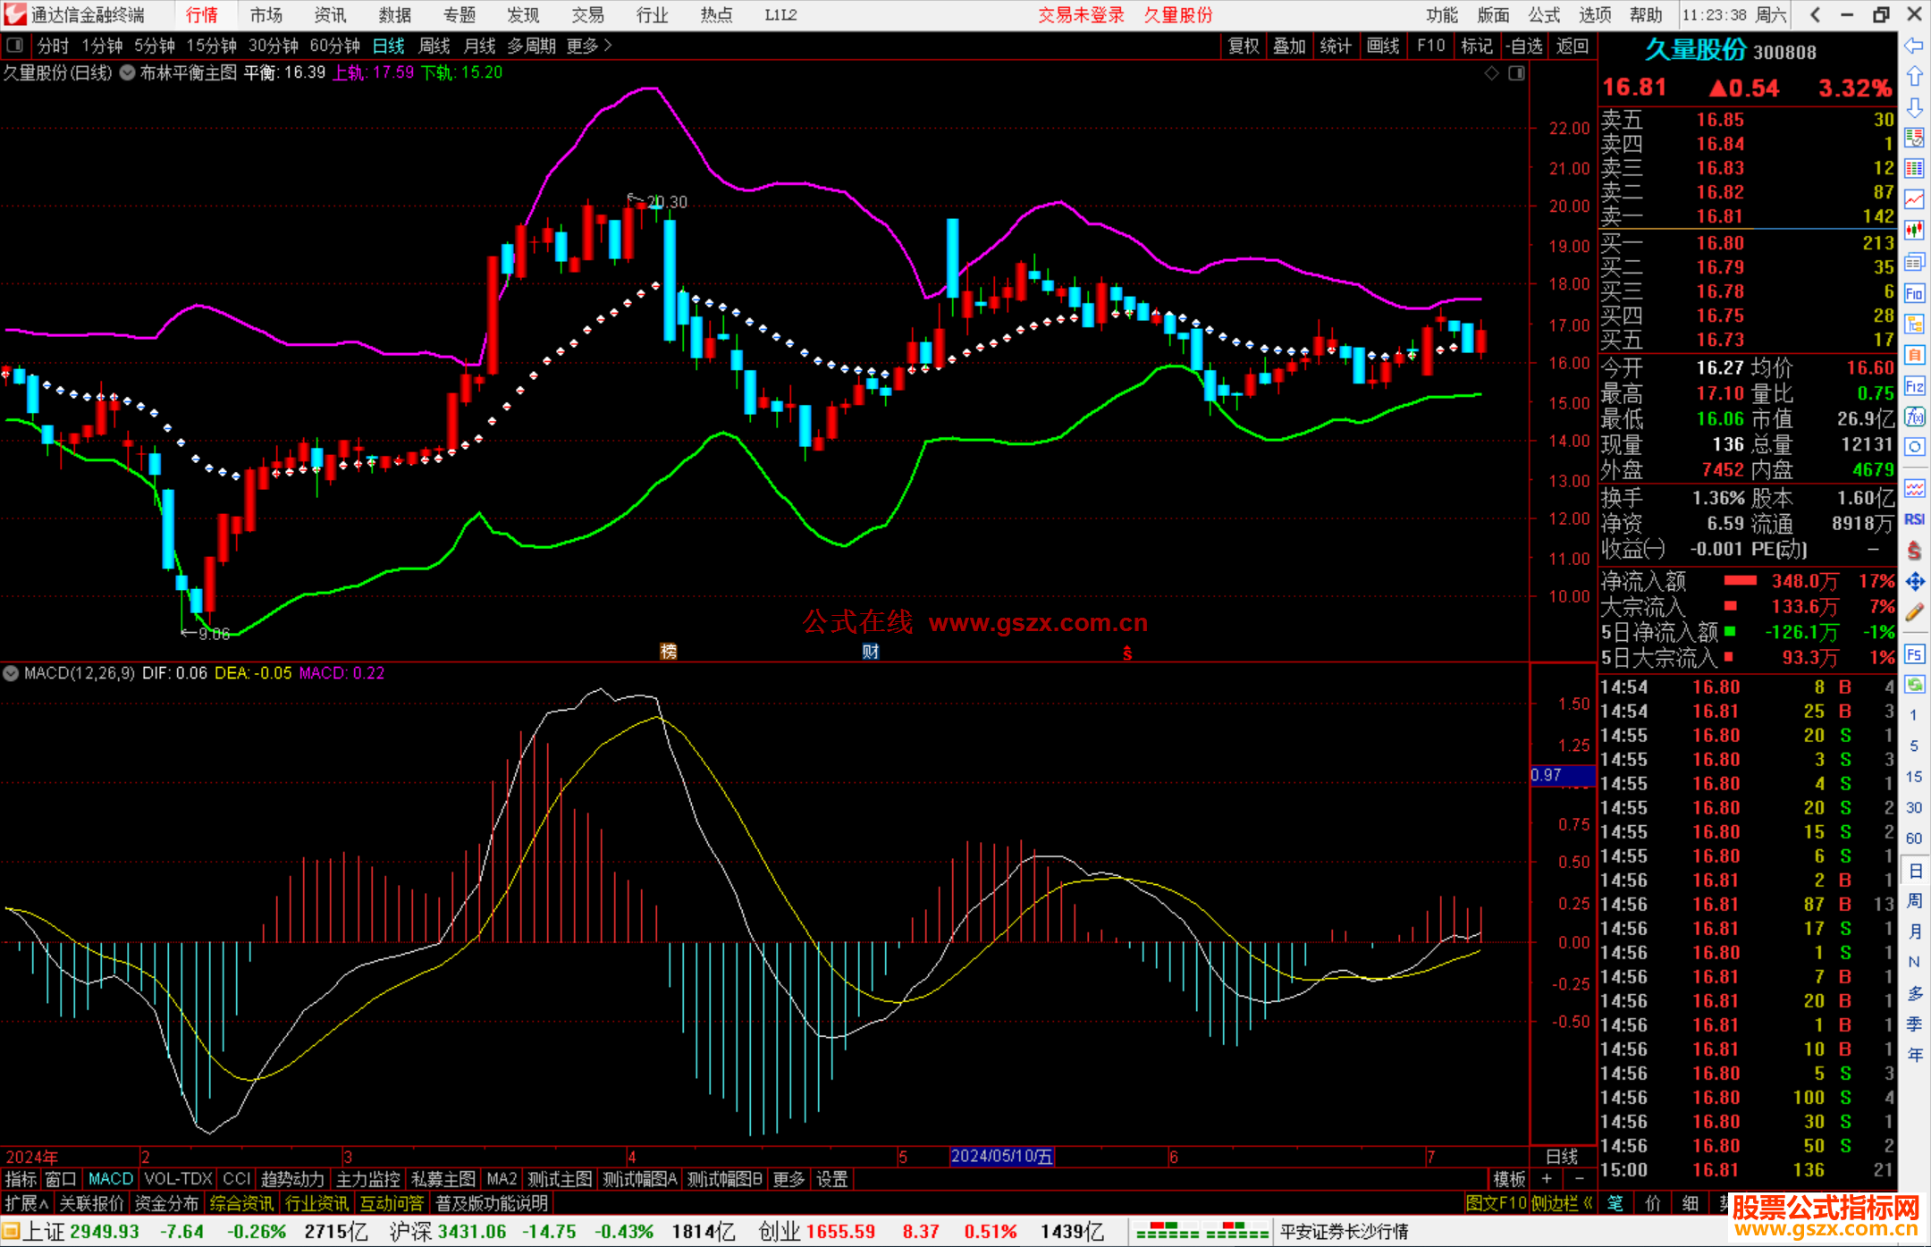Viewport: 1931px width, 1247px height.
Task: Switch to VOL-TDX indicator tab
Action: (178, 1179)
